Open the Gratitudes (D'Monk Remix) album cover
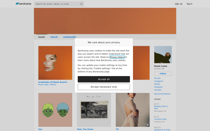The height and width of the screenshot is (131, 210). coord(55,63)
